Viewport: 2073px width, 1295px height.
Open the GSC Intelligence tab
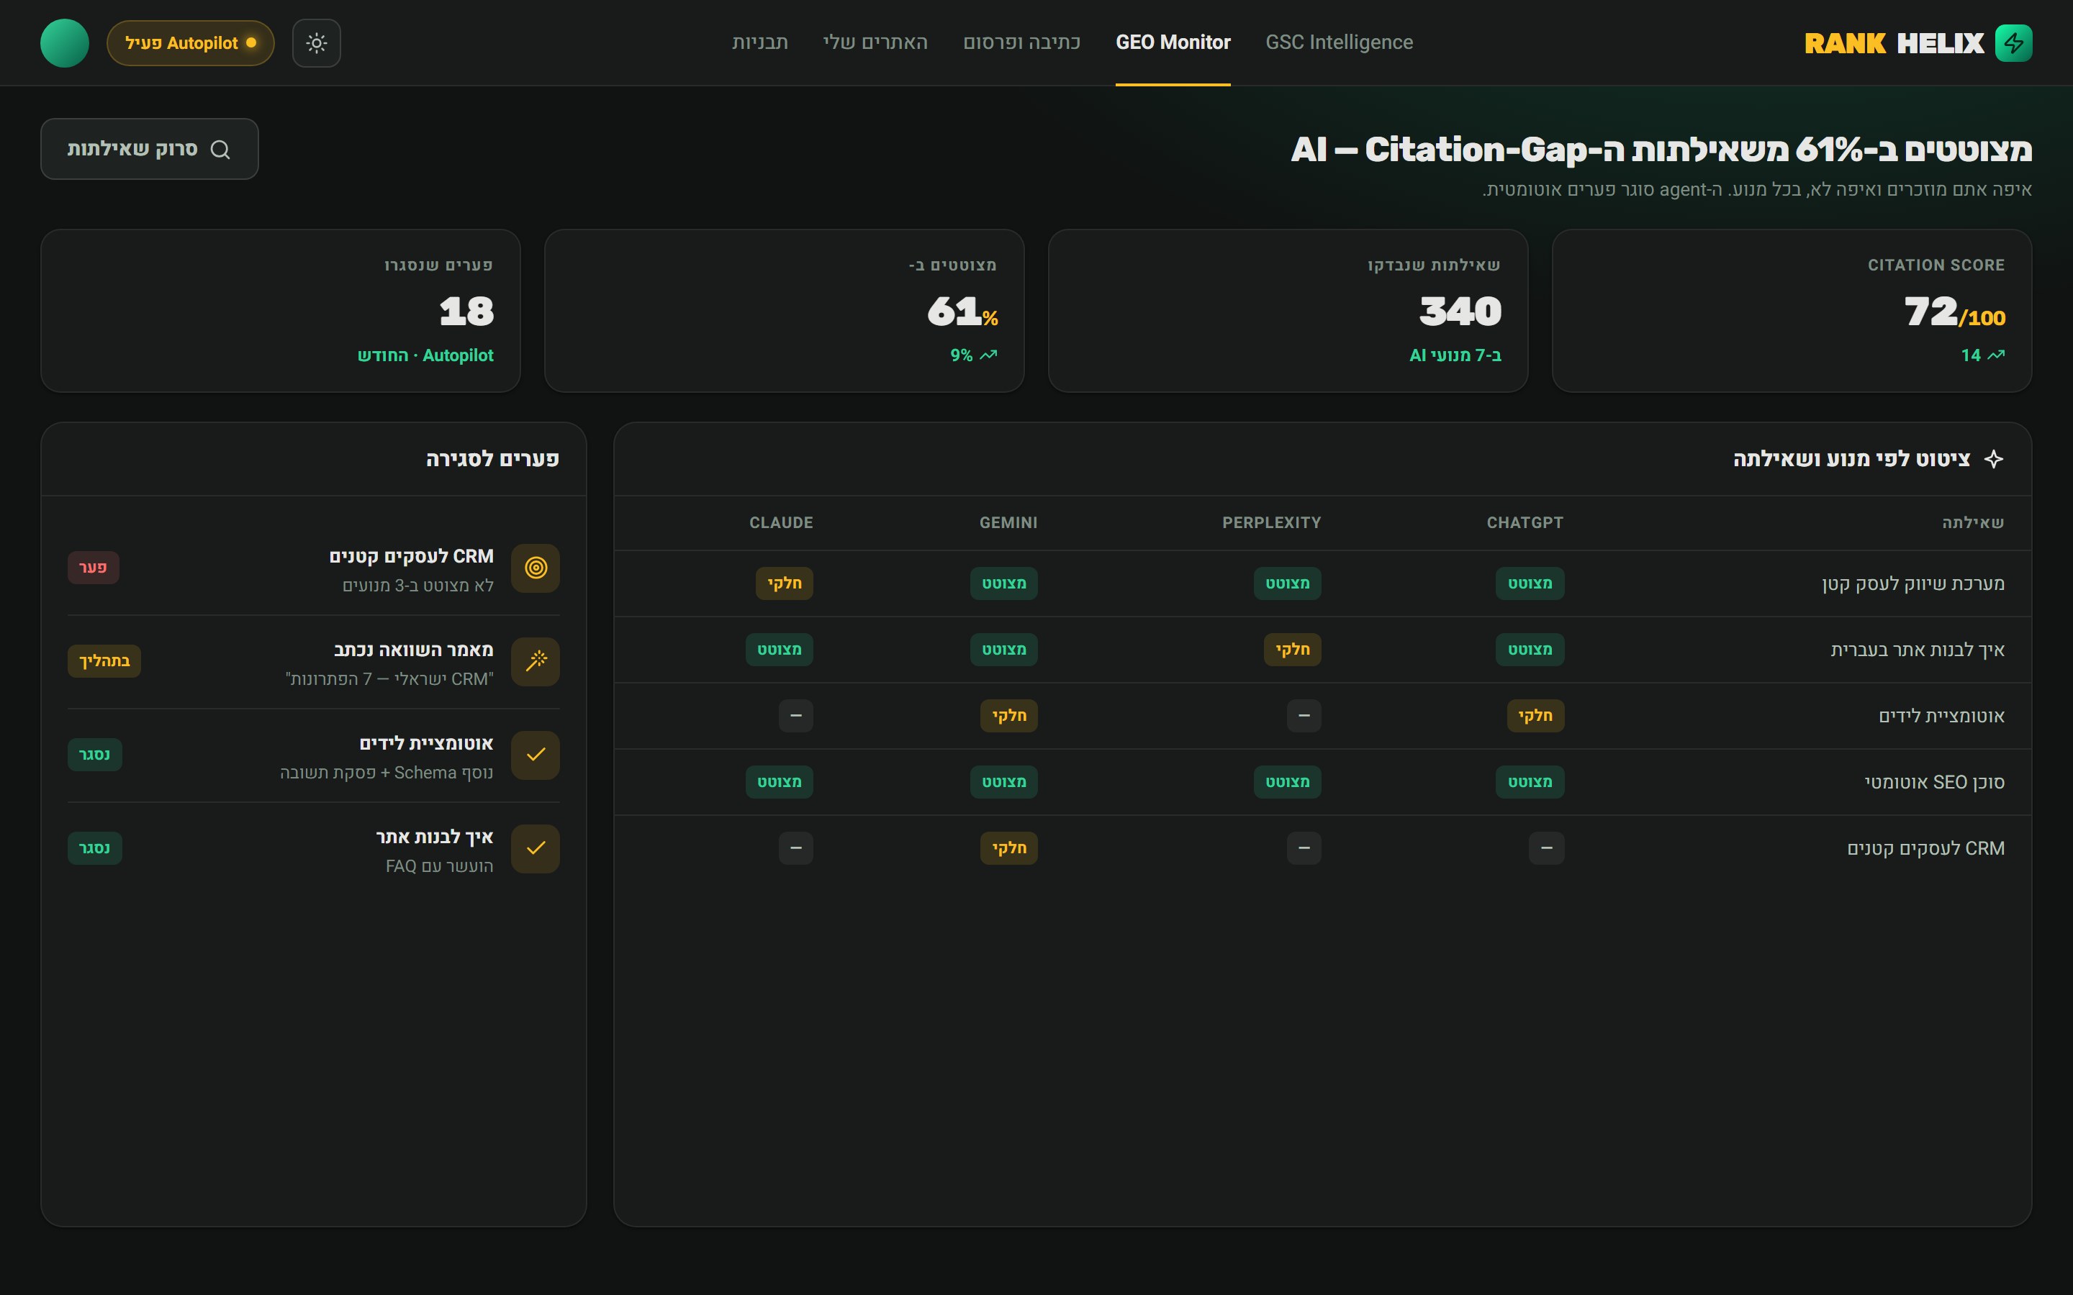click(x=1339, y=42)
